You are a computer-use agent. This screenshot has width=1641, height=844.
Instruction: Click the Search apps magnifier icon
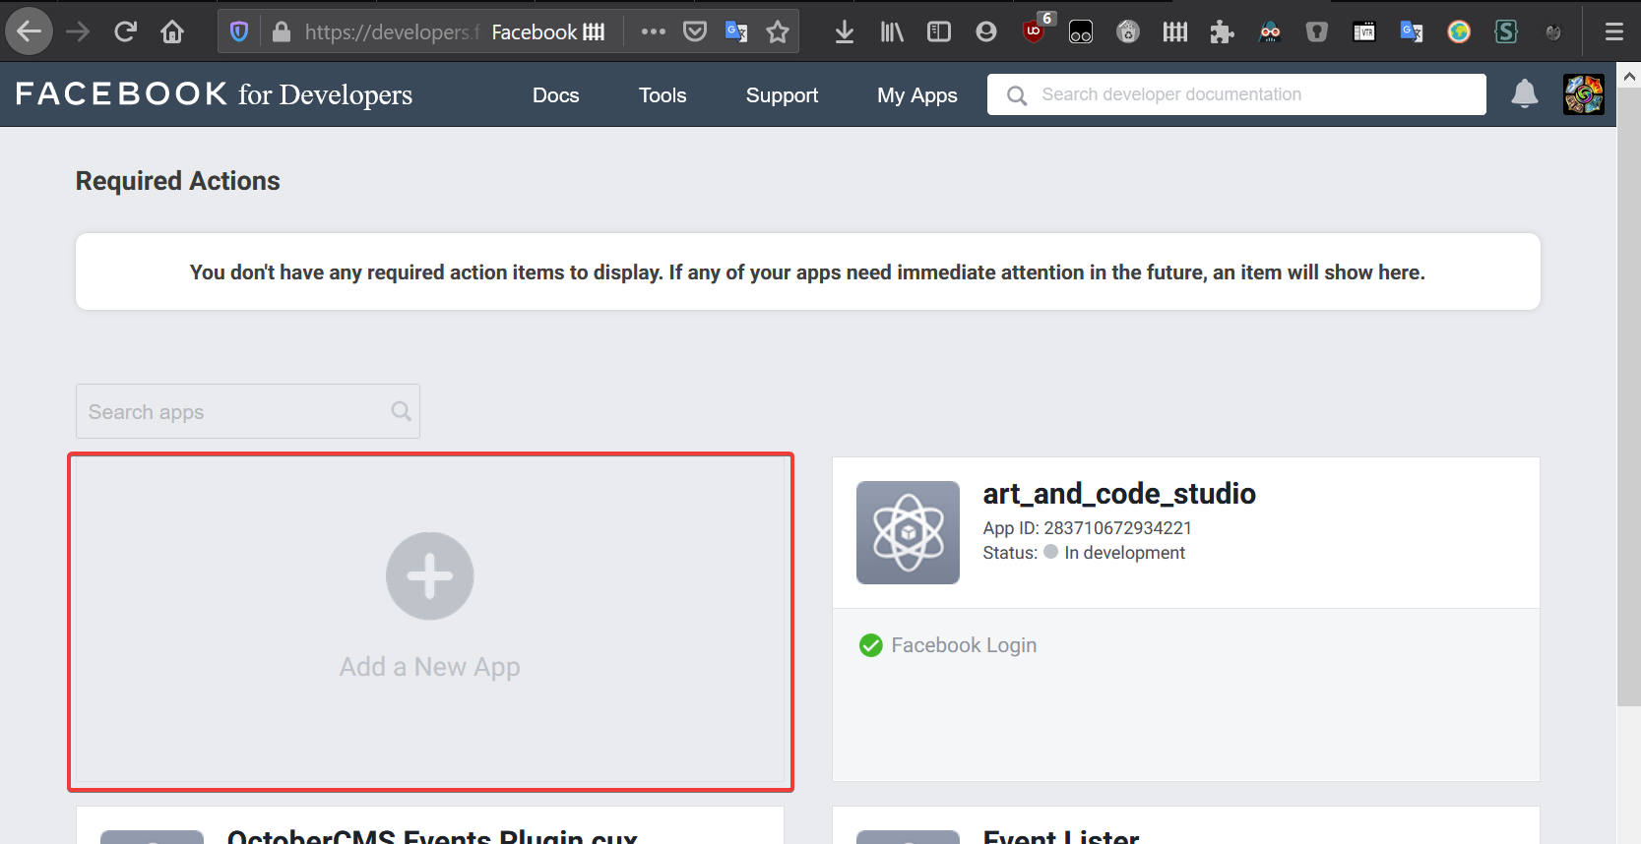point(401,411)
